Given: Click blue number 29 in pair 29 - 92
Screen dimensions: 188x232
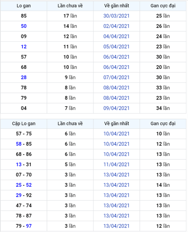Looking at the screenshot, I should coord(19,195).
